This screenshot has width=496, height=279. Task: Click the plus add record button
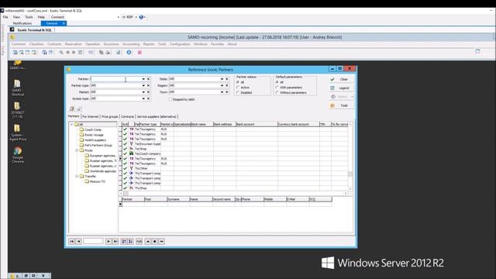155,241
